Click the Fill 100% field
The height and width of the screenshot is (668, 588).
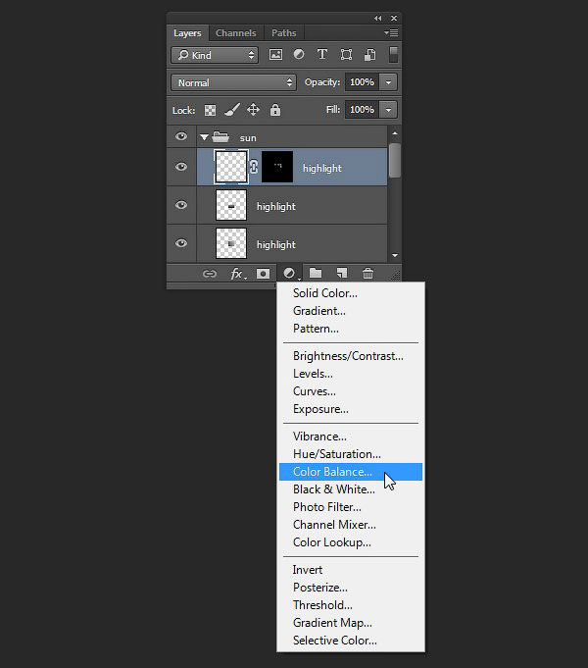362,110
